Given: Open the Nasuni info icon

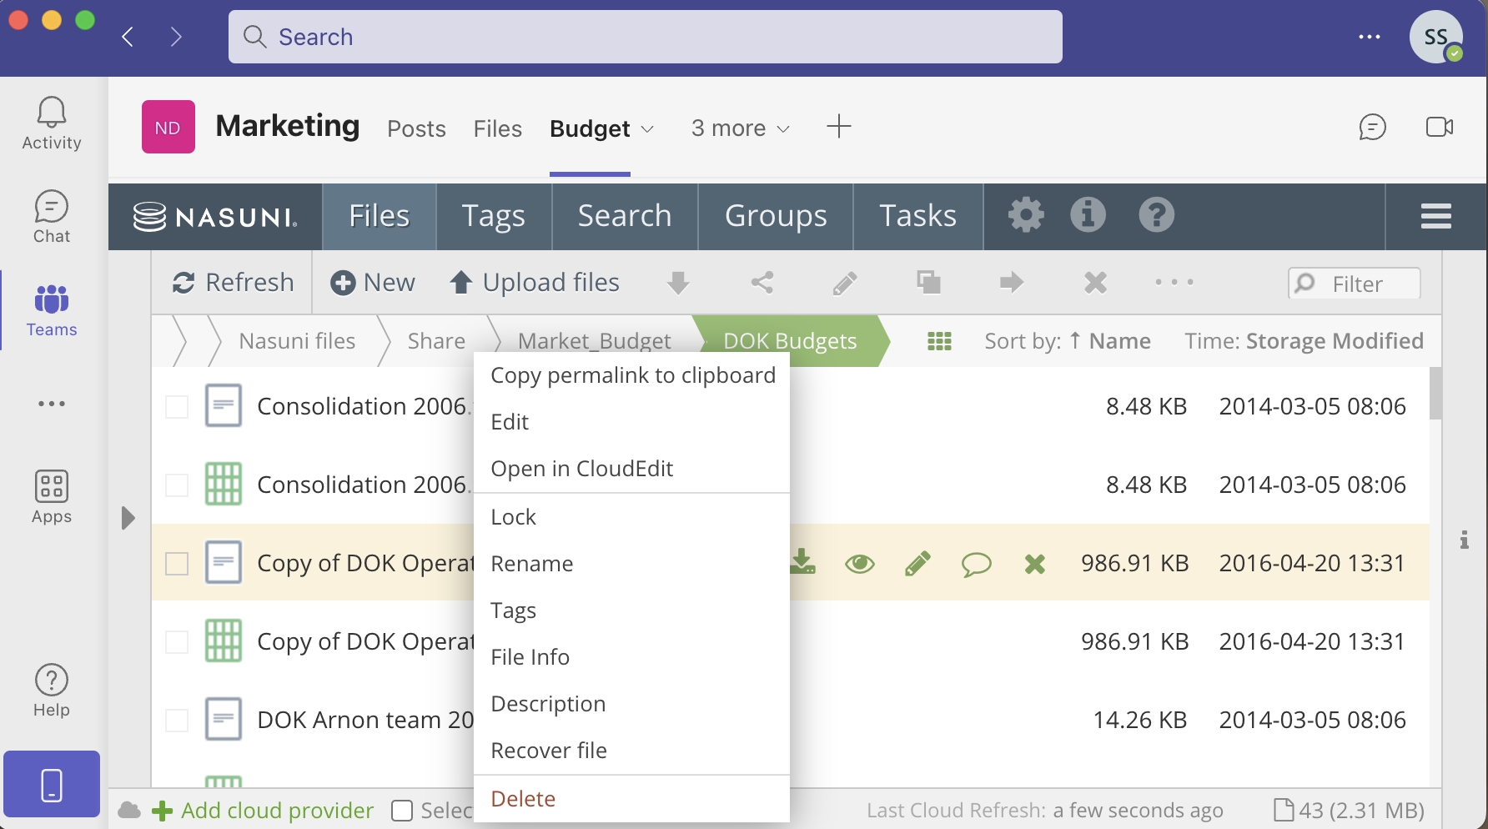Looking at the screenshot, I should (x=1088, y=215).
